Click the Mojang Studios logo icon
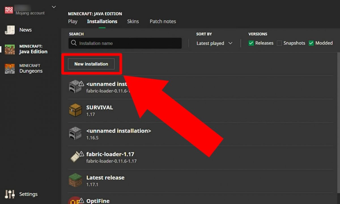The image size is (340, 204). coord(9,10)
